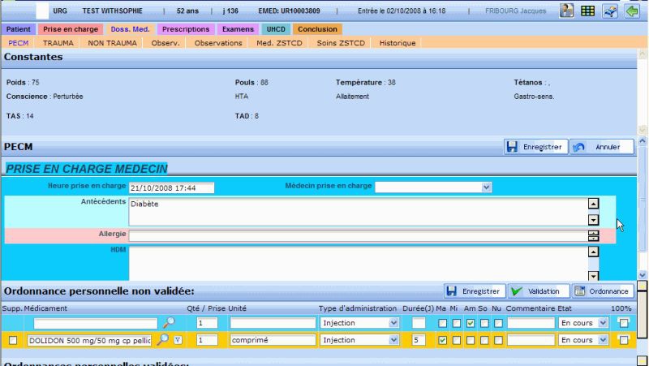Open the Etat dropdown in first row
This screenshot has width=649, height=366.
(x=603, y=323)
